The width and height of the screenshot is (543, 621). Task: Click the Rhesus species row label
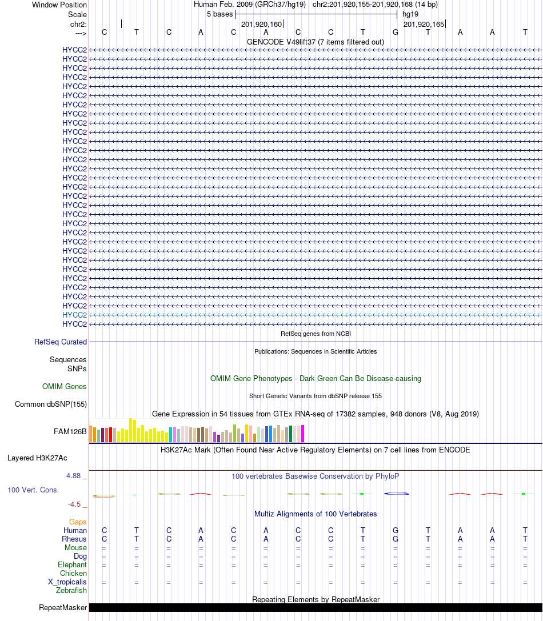74,539
